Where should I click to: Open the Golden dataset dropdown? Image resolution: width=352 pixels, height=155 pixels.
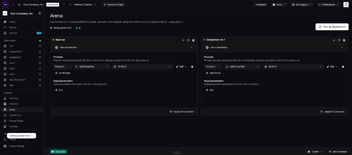(x=315, y=152)
